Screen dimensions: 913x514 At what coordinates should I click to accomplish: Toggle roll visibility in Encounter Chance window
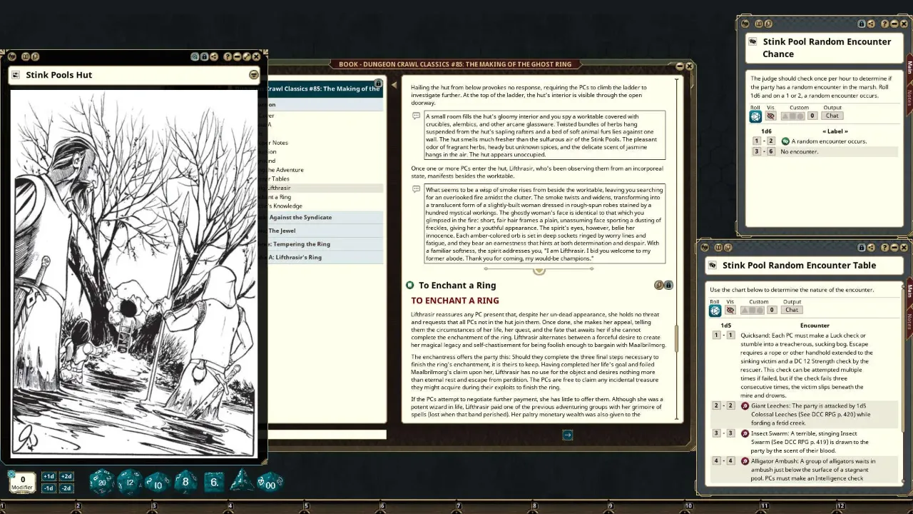coord(770,116)
